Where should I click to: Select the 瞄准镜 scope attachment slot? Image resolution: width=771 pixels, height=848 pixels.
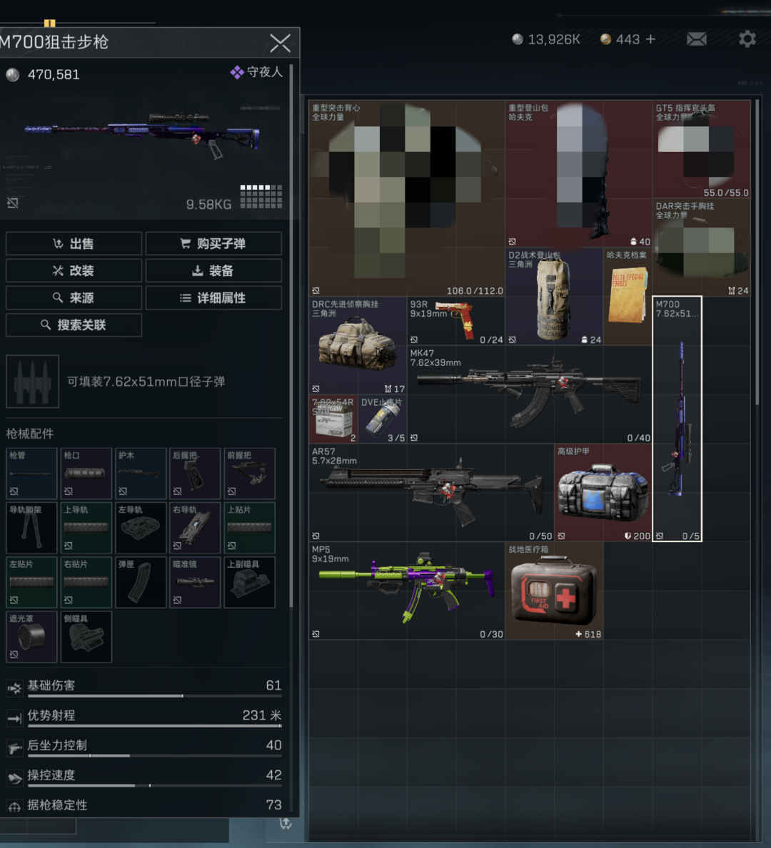tap(195, 582)
